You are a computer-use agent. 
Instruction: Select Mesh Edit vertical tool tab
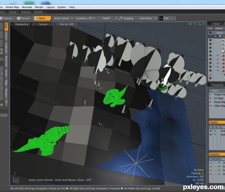tap(6, 61)
